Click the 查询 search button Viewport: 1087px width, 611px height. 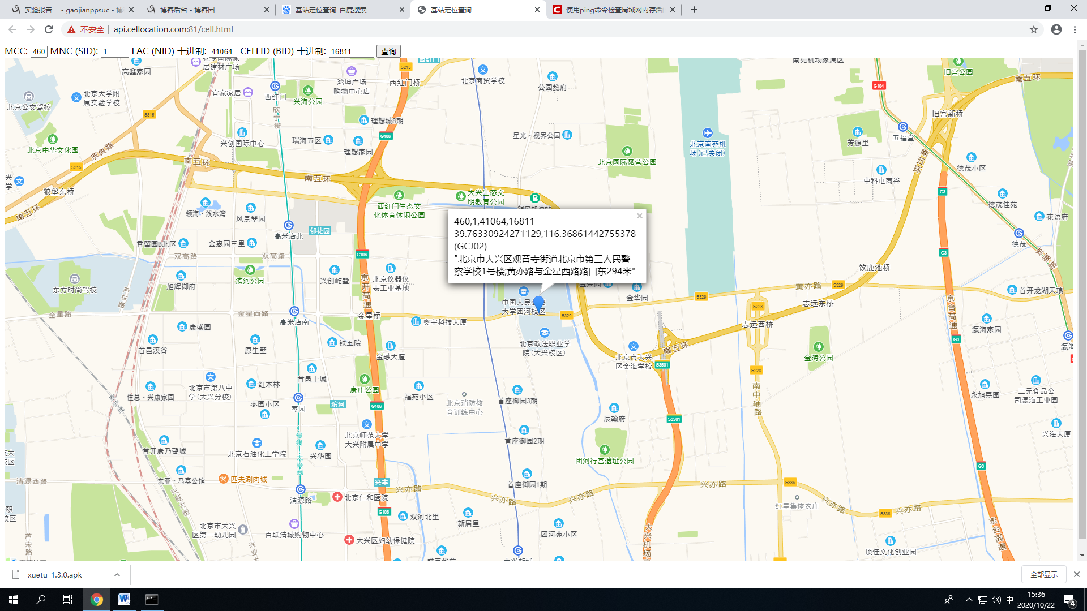388,51
